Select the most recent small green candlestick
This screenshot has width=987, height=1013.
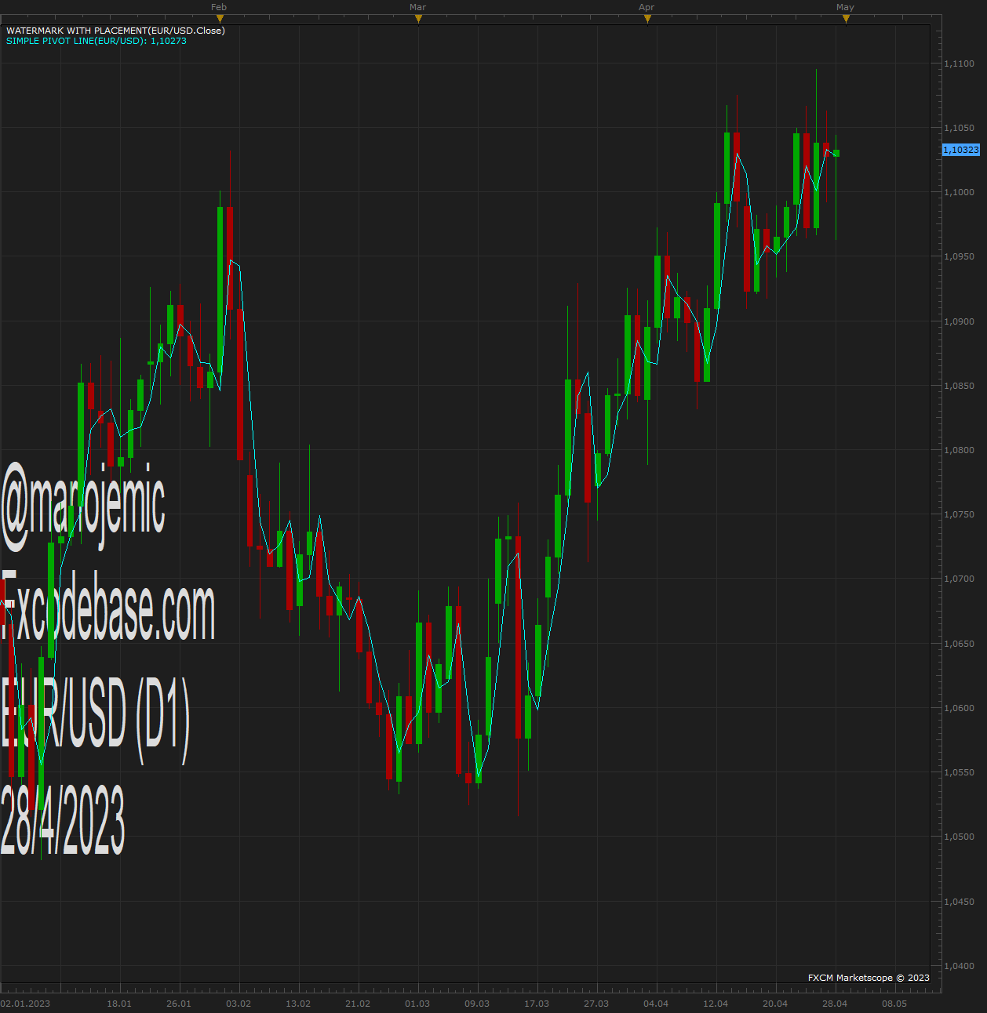[836, 153]
